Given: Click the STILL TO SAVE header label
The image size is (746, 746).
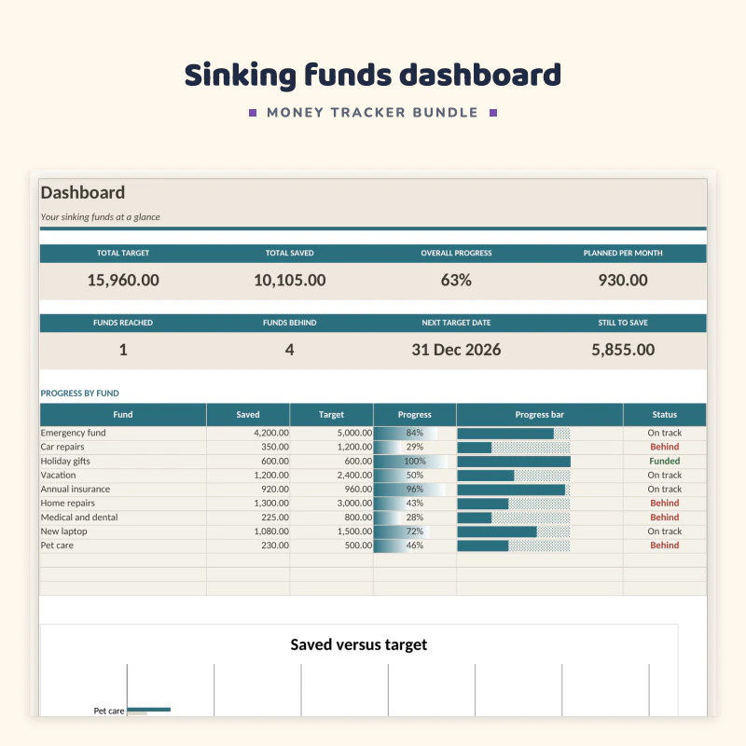Looking at the screenshot, I should coord(623,323).
